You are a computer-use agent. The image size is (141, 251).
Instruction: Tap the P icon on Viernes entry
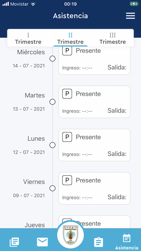click(x=67, y=180)
